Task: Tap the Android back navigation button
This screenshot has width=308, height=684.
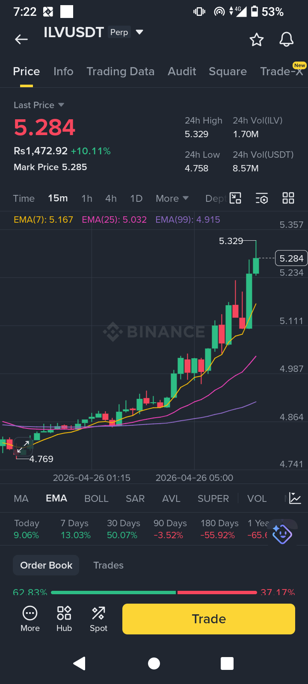Action: pos(80,663)
